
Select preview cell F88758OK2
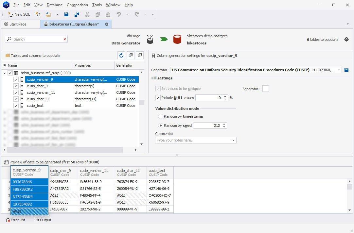[x=29, y=189]
